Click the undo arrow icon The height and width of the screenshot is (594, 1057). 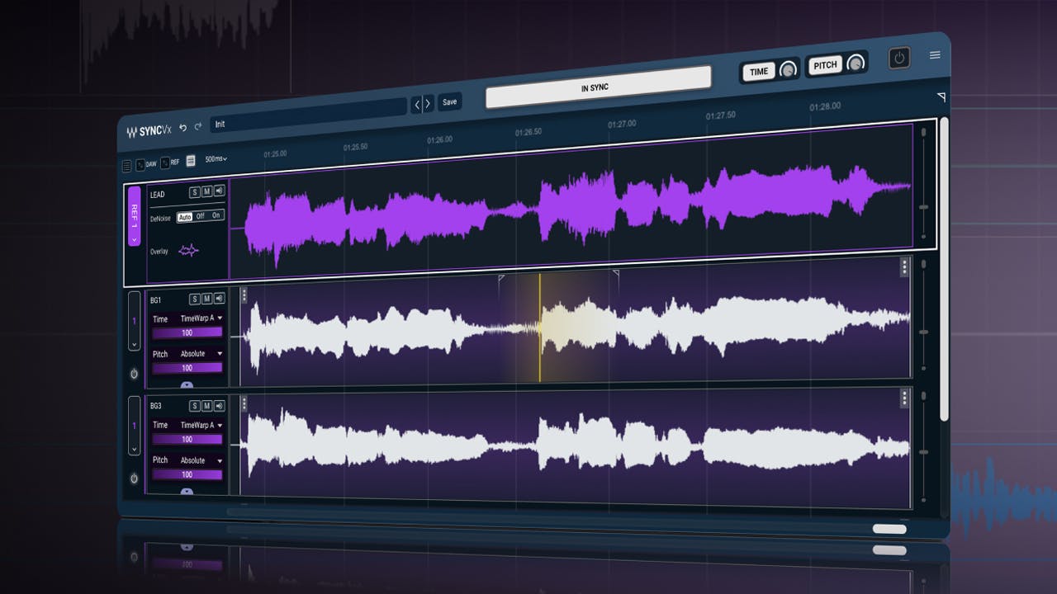[183, 127]
